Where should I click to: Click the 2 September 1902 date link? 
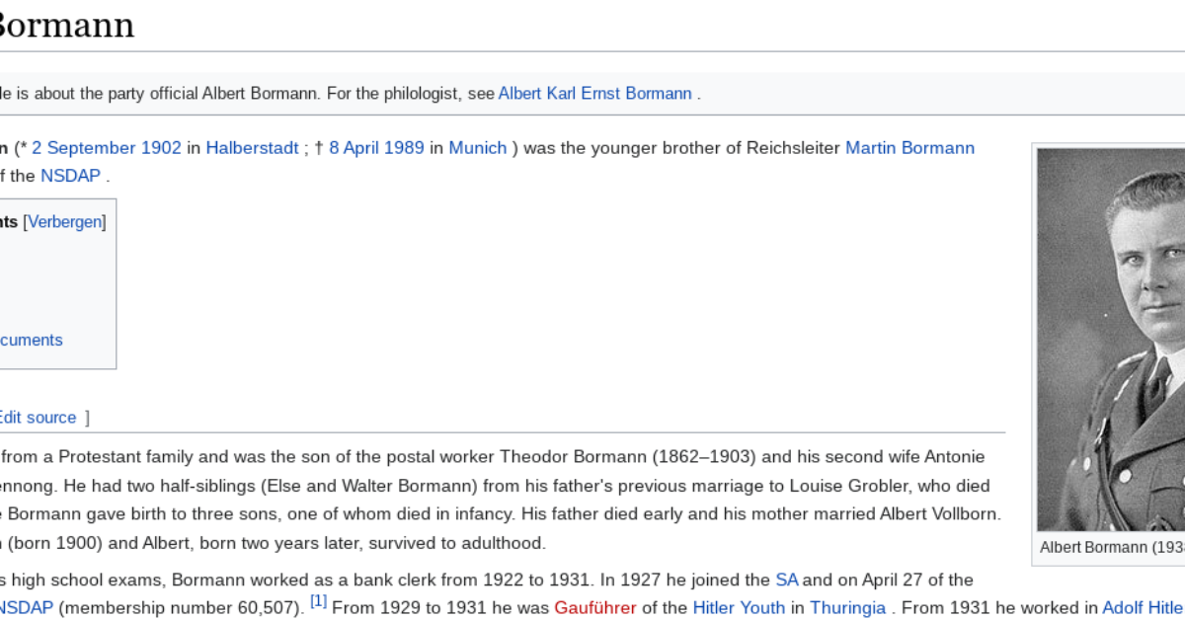[106, 148]
